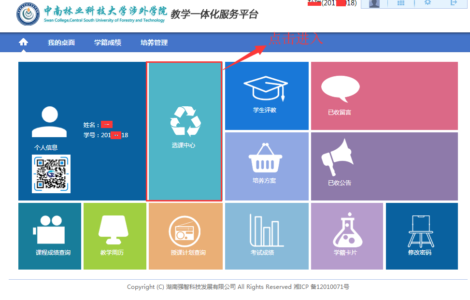Open the settings gear in the top bar
Viewport: 470px width, 300px height.
427,3
